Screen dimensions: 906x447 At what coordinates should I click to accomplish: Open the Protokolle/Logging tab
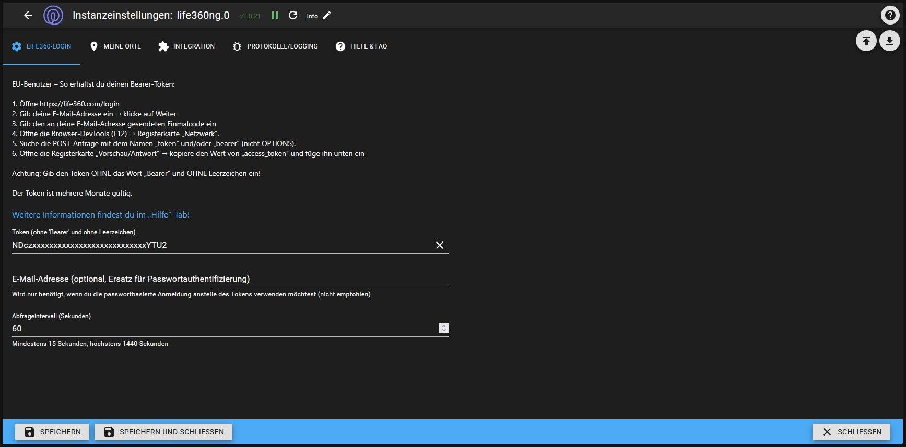click(275, 46)
